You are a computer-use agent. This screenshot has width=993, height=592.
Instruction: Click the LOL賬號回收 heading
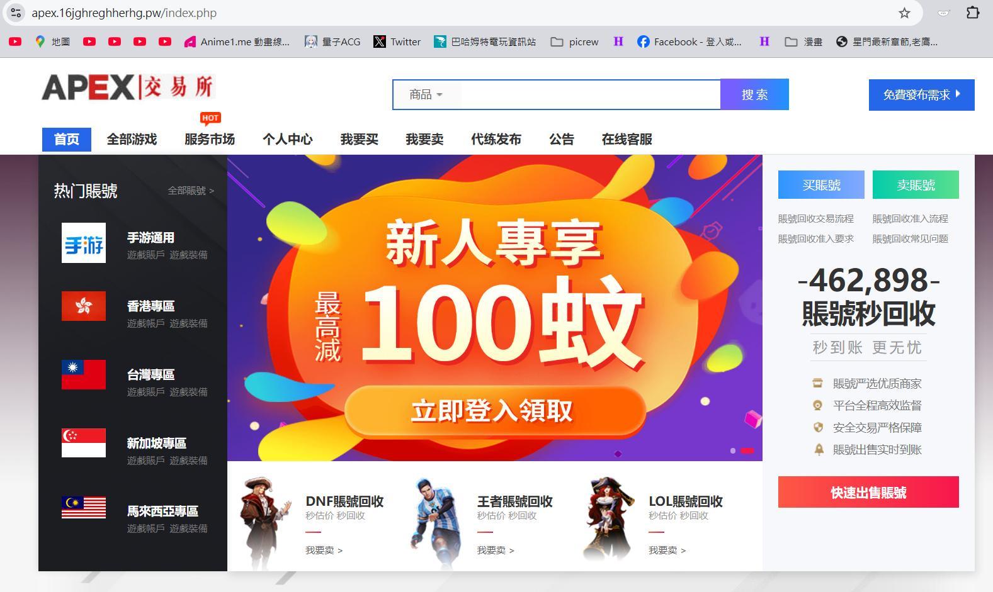(686, 501)
